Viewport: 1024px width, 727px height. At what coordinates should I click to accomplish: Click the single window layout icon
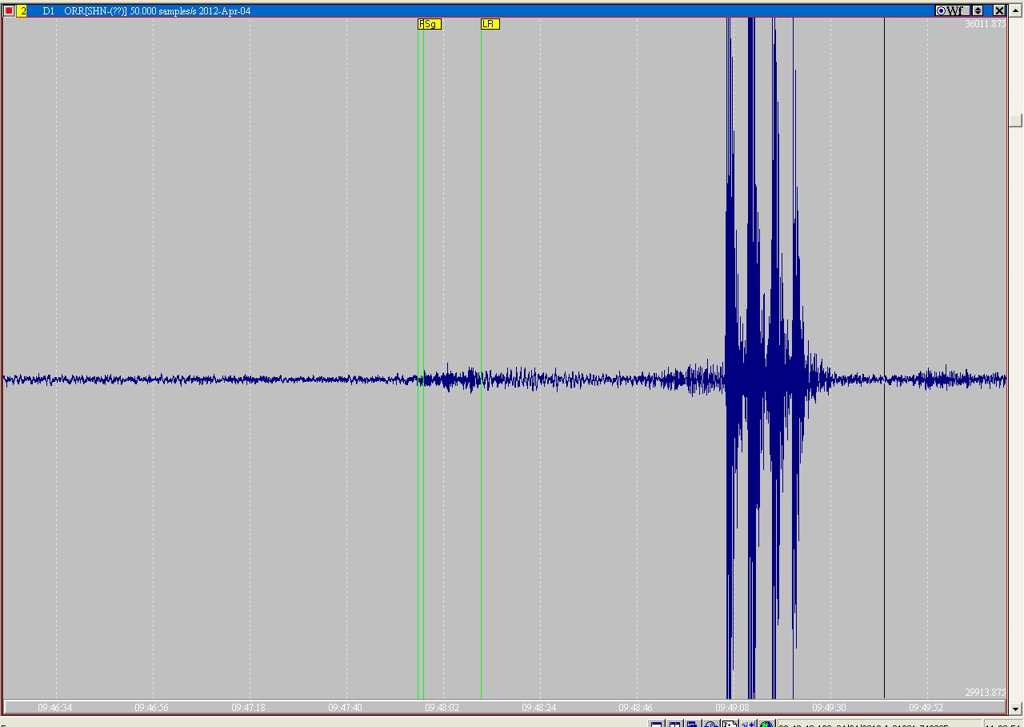click(x=656, y=725)
